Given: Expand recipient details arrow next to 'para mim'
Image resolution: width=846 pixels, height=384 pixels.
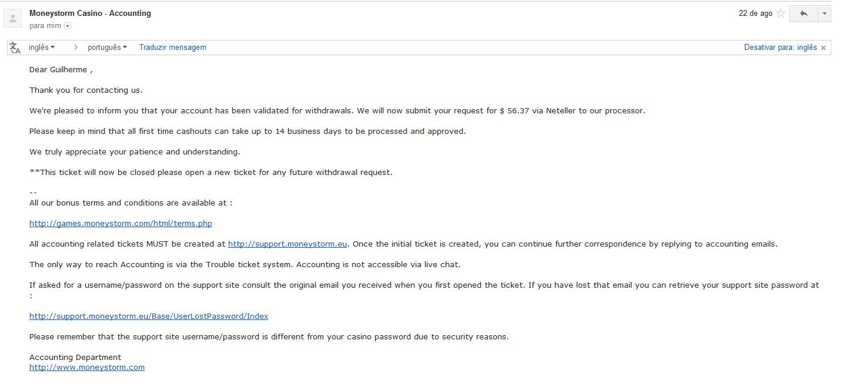Looking at the screenshot, I should pos(68,26).
